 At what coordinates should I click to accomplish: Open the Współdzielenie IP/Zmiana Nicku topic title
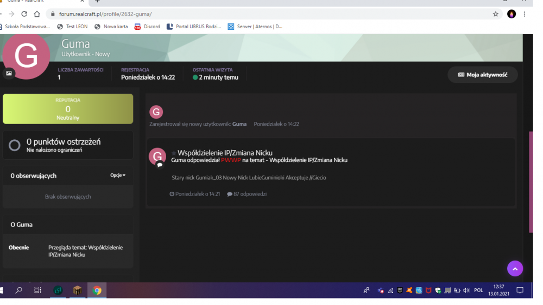(225, 153)
